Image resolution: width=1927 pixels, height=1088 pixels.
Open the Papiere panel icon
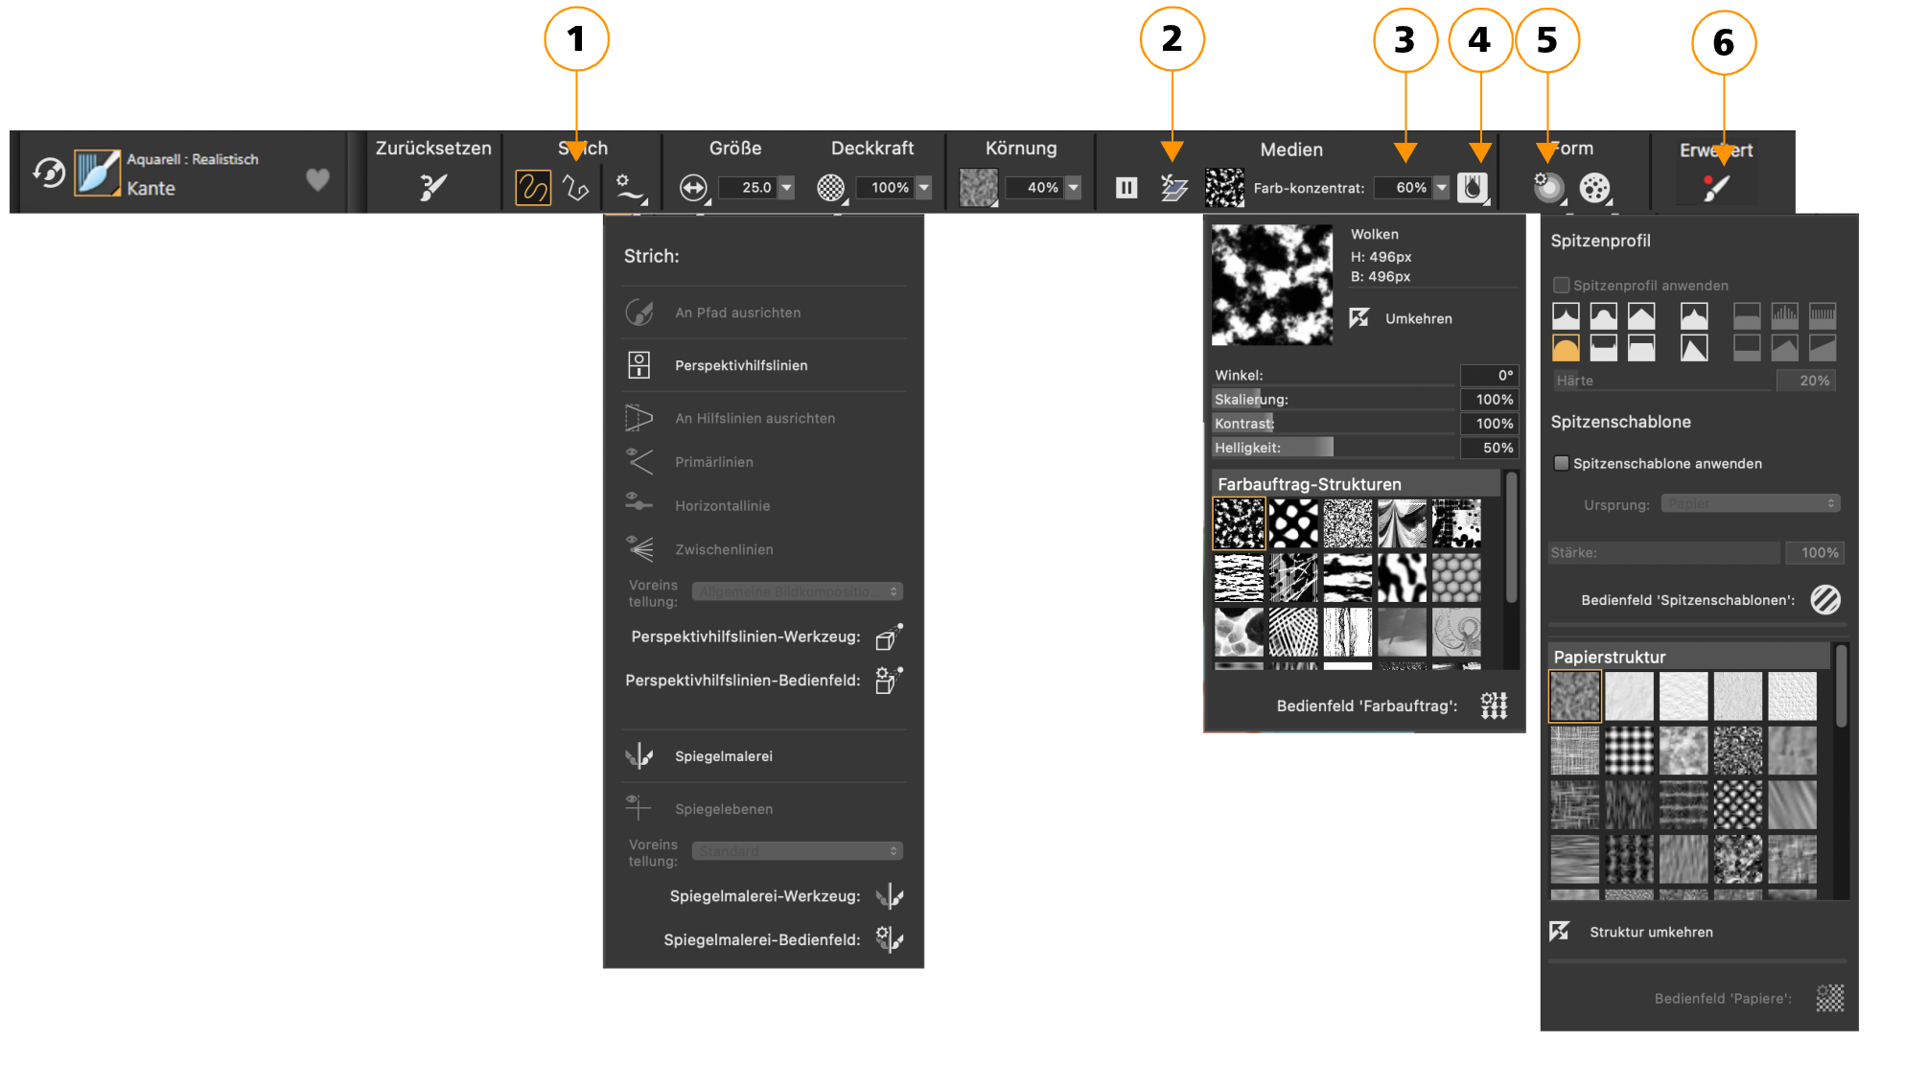[1829, 998]
